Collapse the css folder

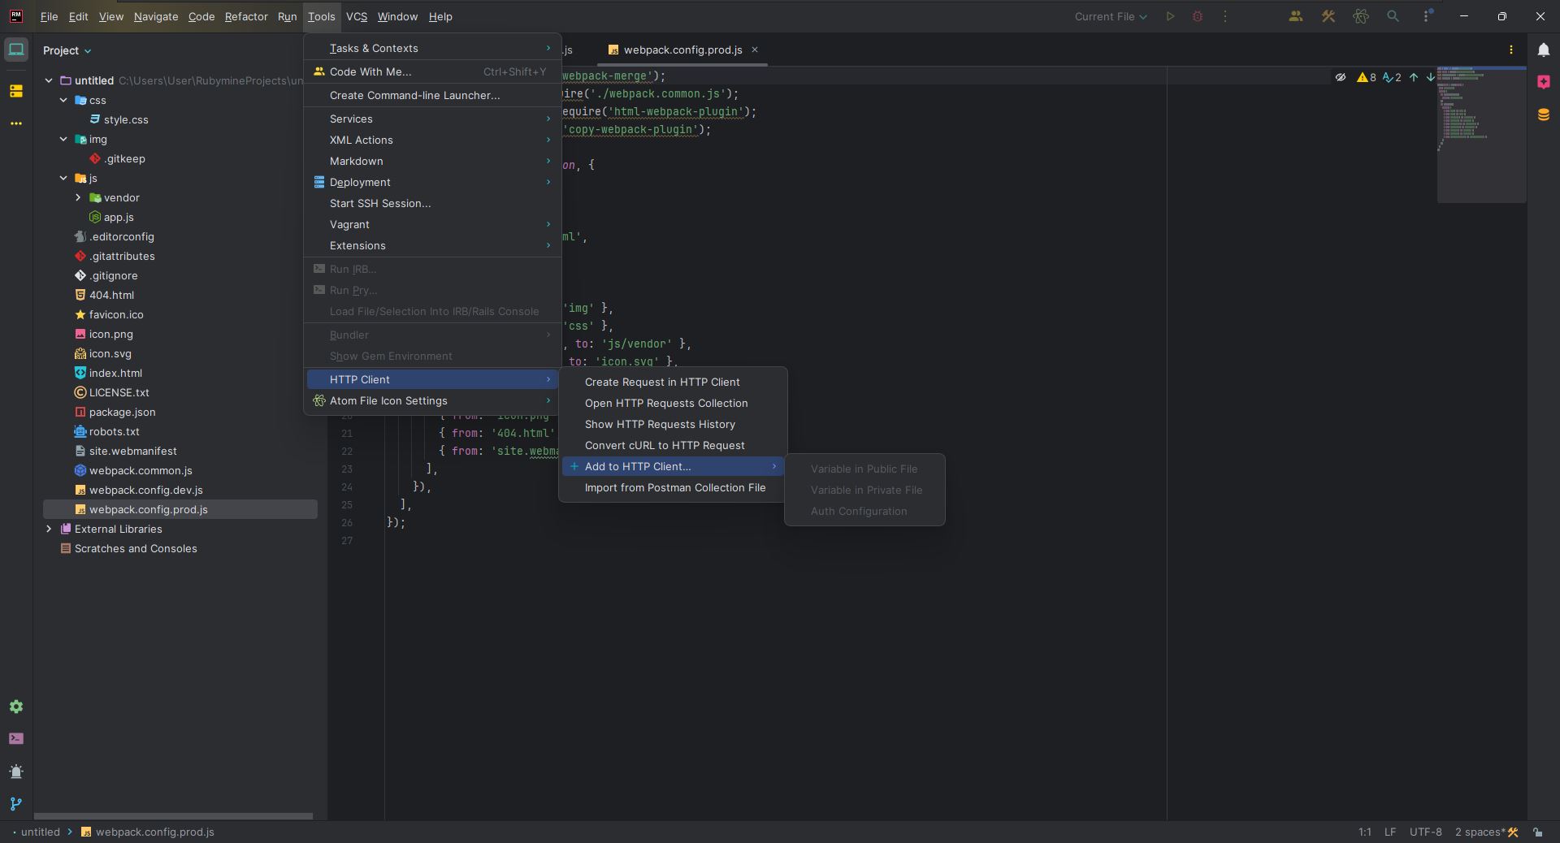point(63,100)
